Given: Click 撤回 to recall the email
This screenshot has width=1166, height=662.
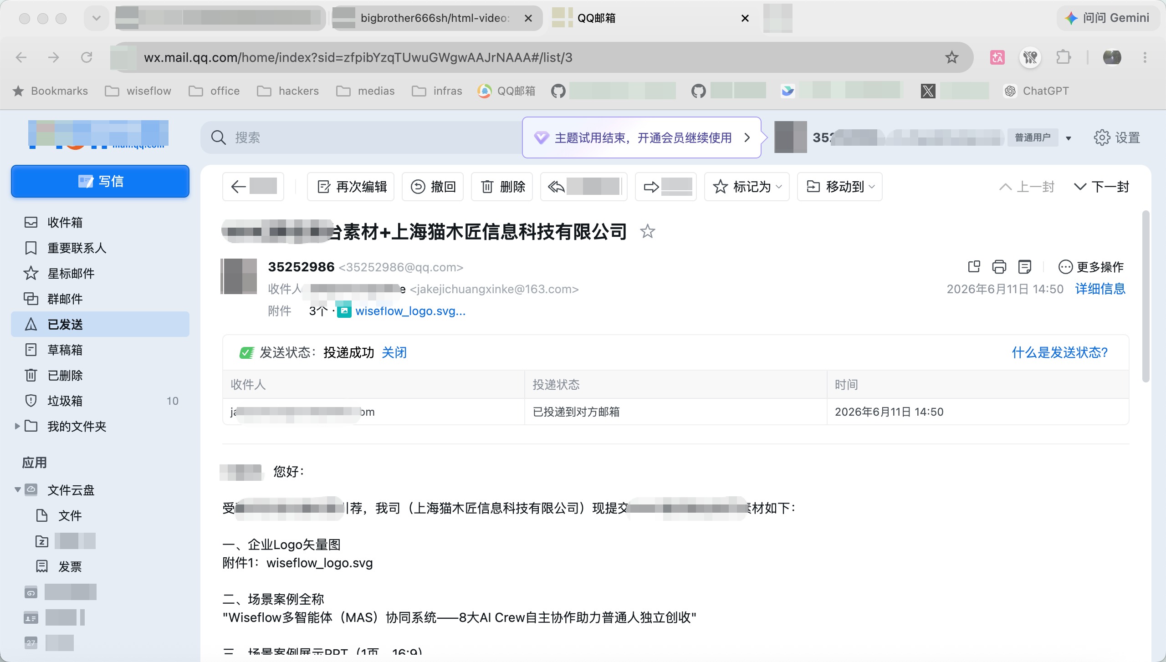Looking at the screenshot, I should click(433, 187).
